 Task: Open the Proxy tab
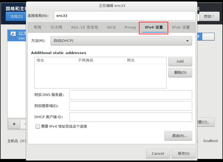(130, 27)
